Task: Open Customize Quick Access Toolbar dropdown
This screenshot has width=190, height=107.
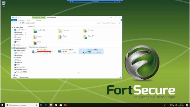Action: click(20, 18)
